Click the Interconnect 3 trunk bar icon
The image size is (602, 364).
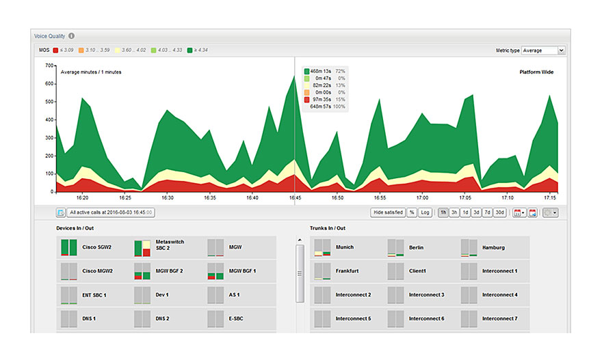pyautogui.click(x=396, y=296)
